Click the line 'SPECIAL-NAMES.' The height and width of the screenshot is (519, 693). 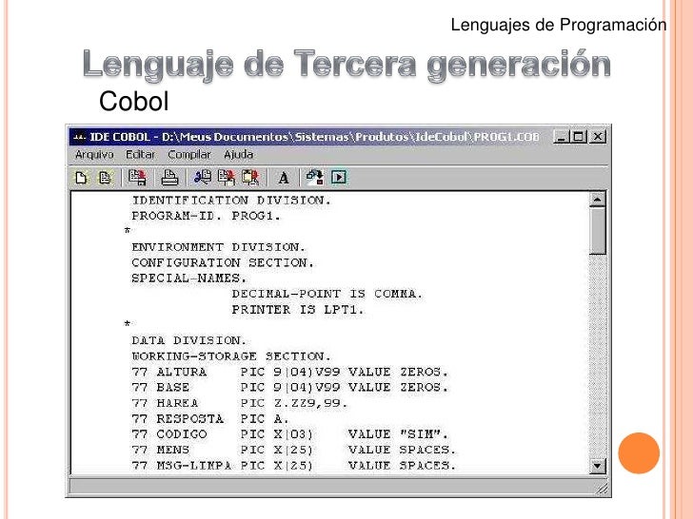[189, 279]
